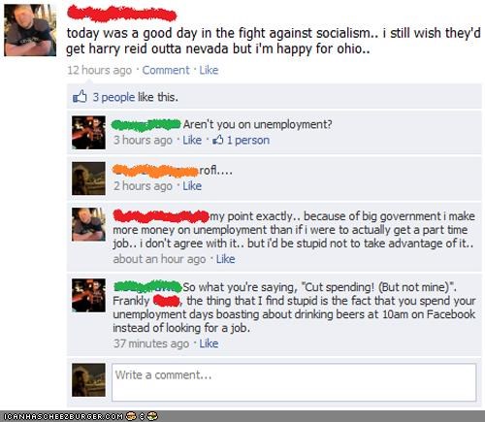Click the small thumbs-up icon beside '1 person'

[218, 140]
